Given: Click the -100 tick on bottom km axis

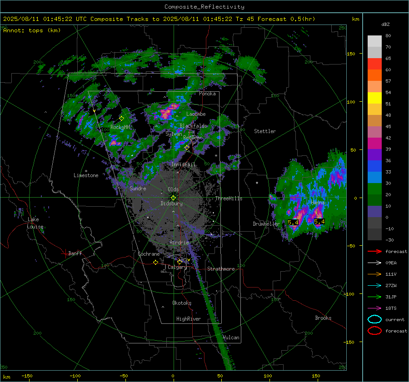Looking at the screenshot, I should (x=75, y=376).
